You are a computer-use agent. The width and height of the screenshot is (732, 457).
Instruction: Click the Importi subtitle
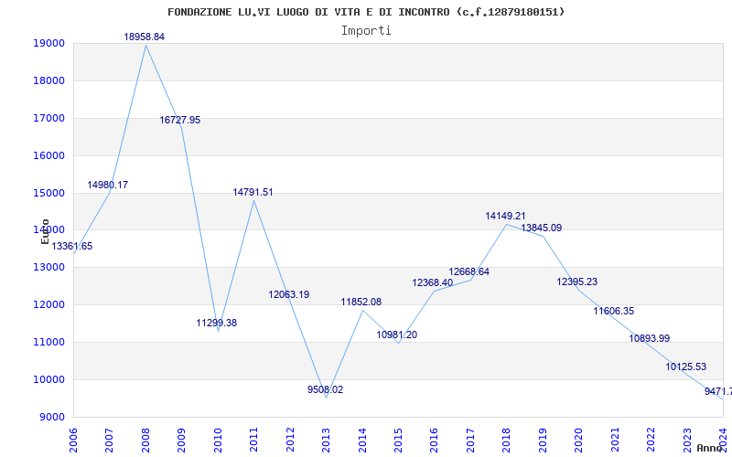tap(366, 31)
